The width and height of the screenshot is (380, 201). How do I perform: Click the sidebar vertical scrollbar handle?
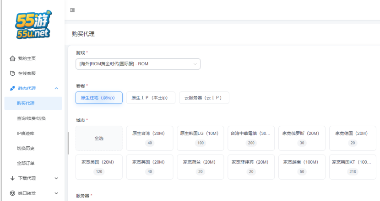[x=68, y=143]
